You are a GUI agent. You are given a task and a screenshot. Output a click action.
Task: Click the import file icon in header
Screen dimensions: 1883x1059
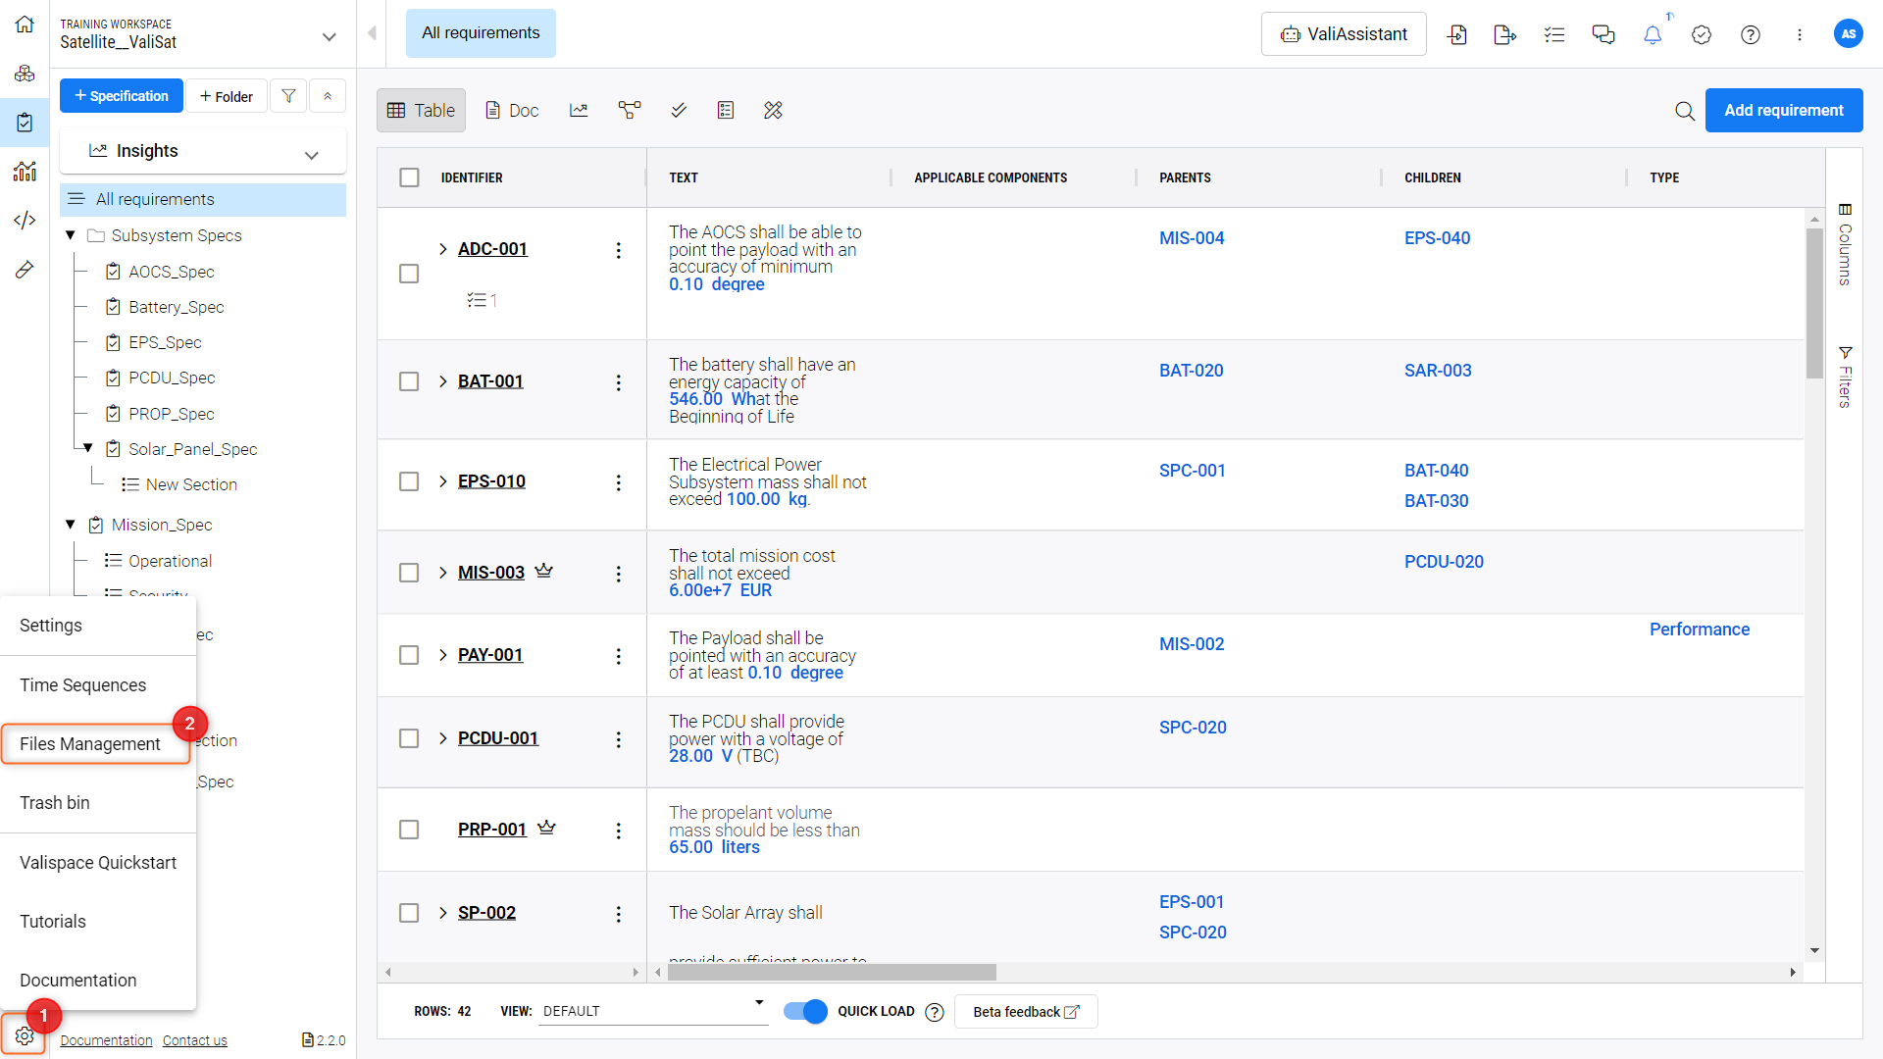(1457, 34)
